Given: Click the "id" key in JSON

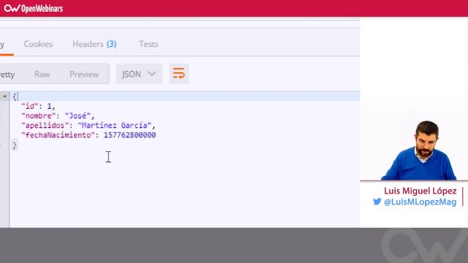Looking at the screenshot, I should pos(30,106).
